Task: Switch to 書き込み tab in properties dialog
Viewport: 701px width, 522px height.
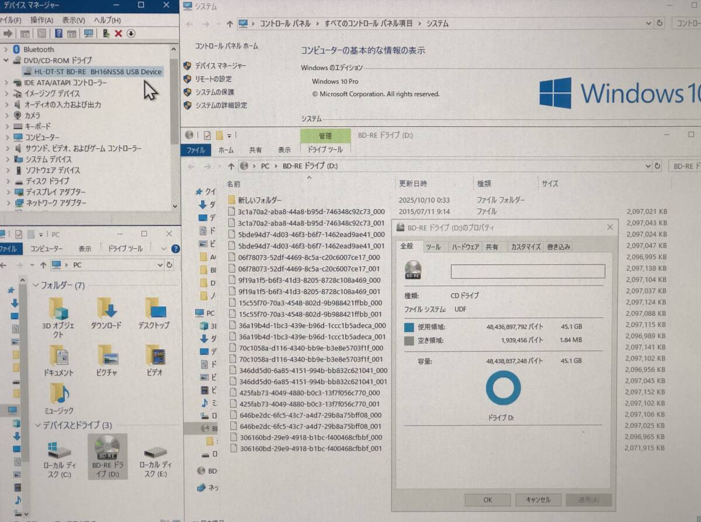Action: tap(558, 247)
